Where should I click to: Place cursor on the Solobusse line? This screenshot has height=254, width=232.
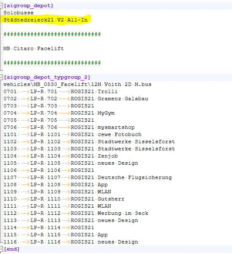click(19, 13)
